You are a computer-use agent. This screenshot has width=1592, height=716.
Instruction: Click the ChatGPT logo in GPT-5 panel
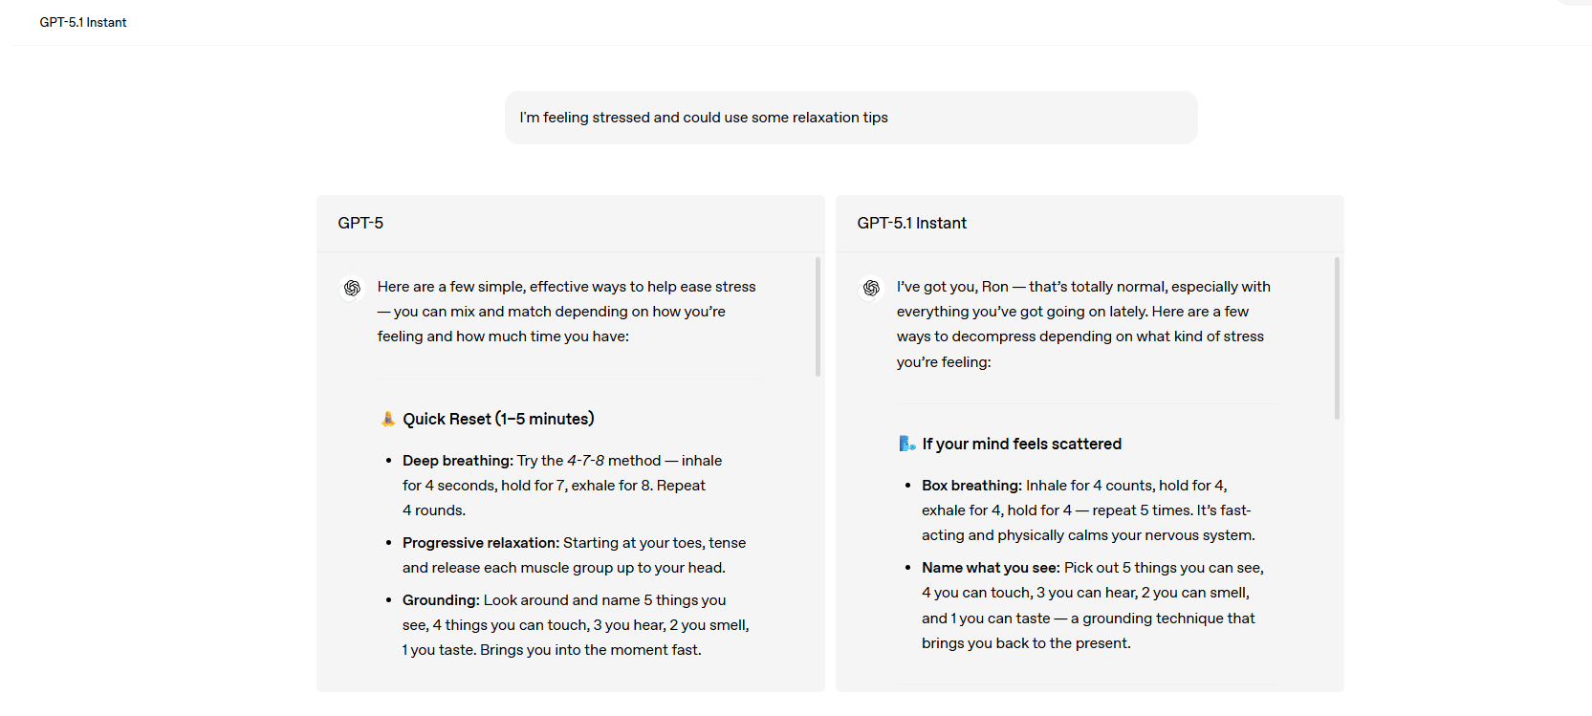pos(352,288)
